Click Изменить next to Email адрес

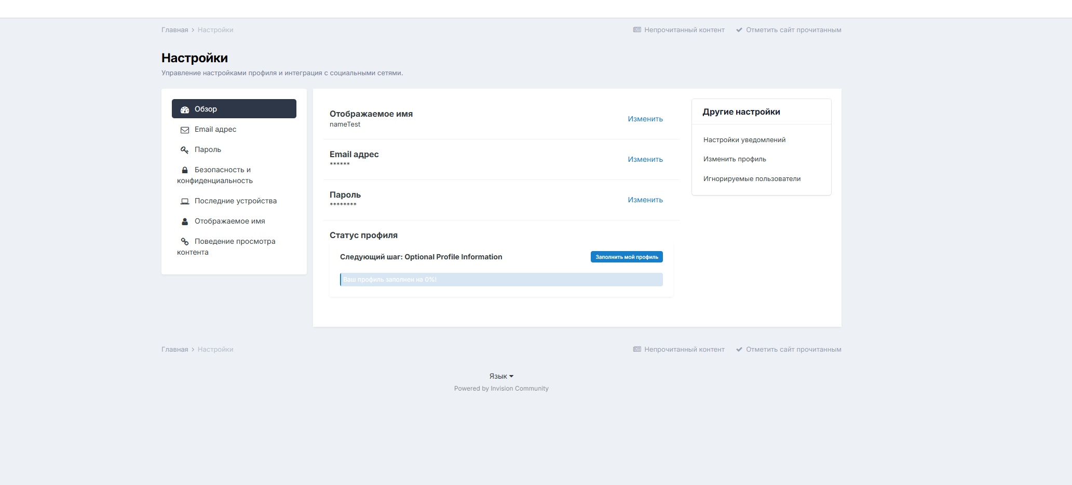coord(645,159)
